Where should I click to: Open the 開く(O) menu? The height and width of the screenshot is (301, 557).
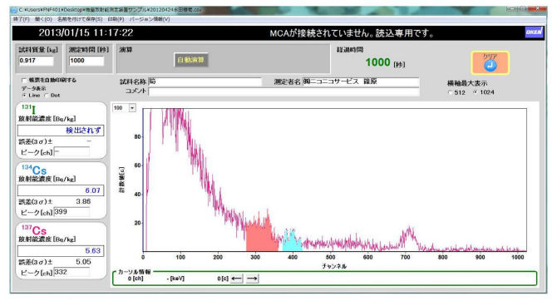click(x=43, y=19)
